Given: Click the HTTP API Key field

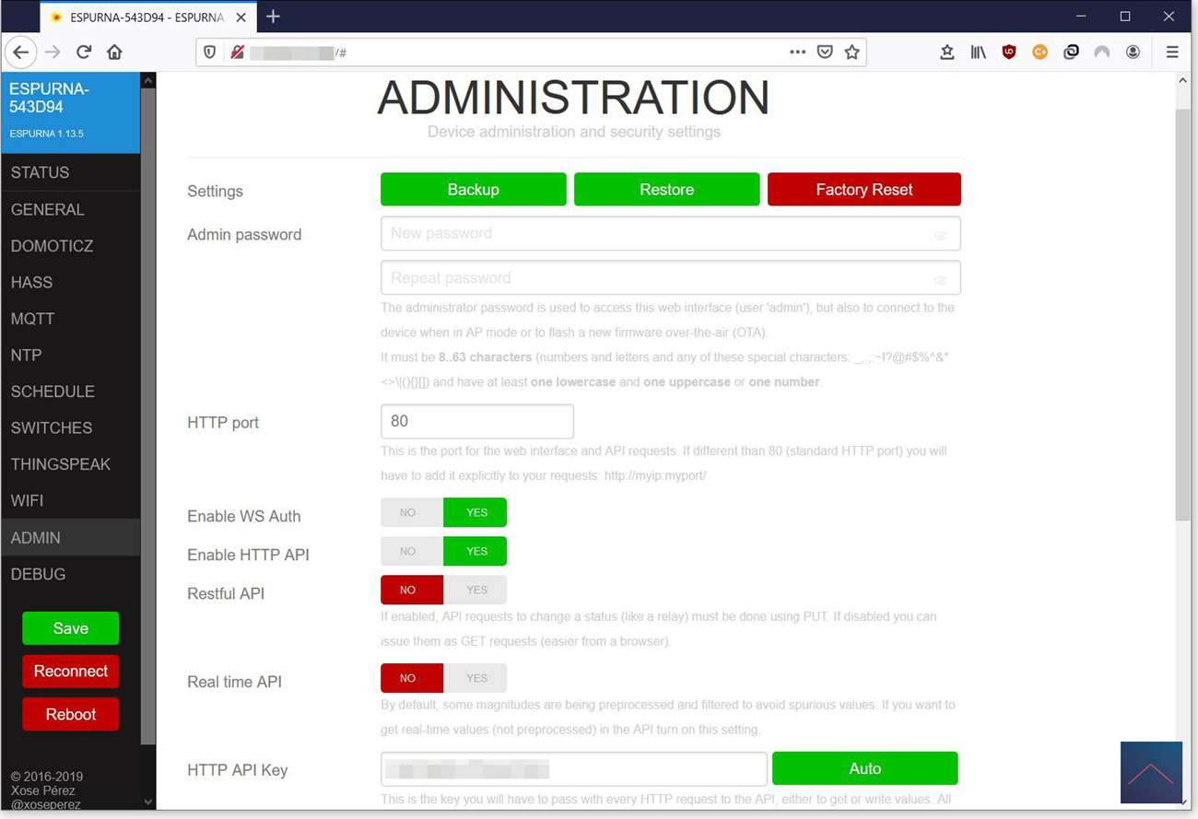Looking at the screenshot, I should coord(574,768).
